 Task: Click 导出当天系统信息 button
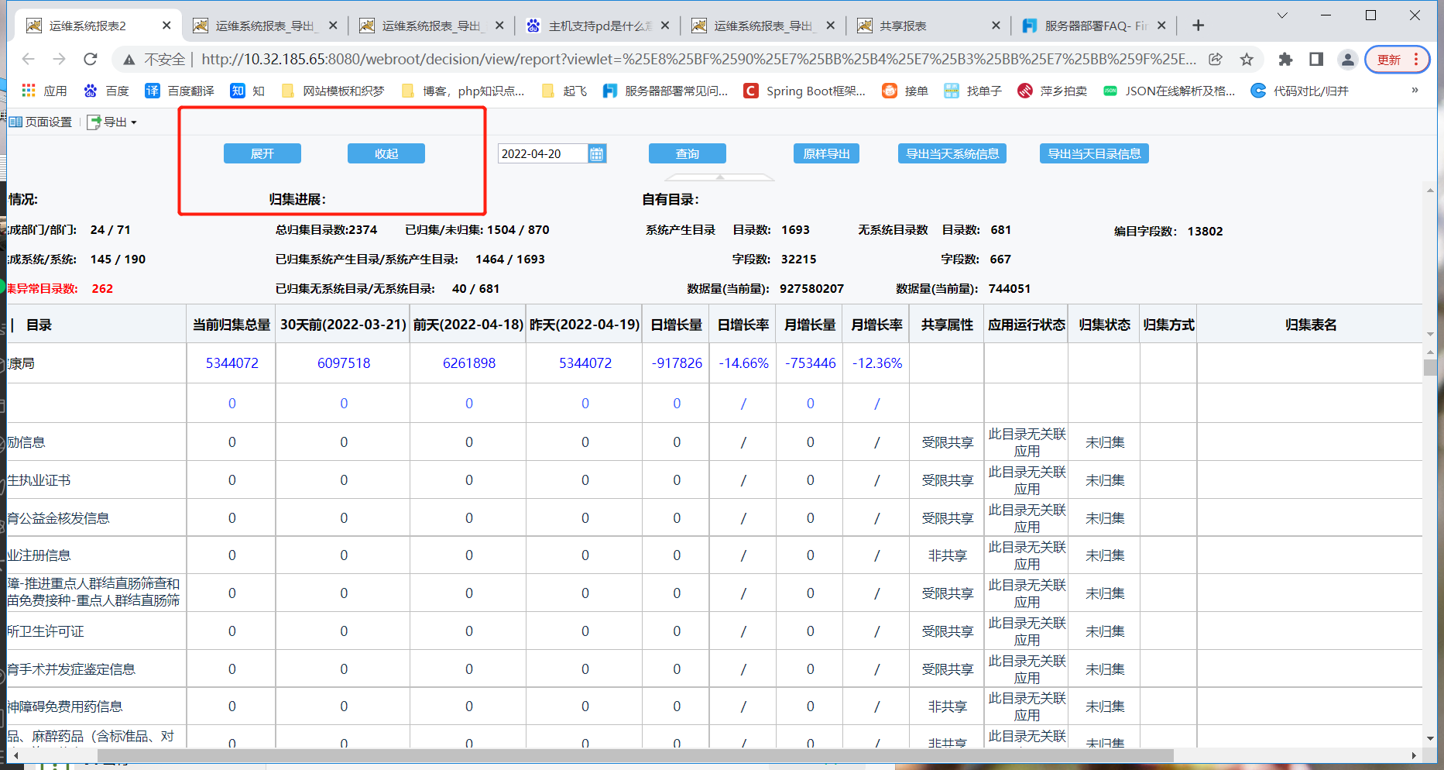[952, 153]
